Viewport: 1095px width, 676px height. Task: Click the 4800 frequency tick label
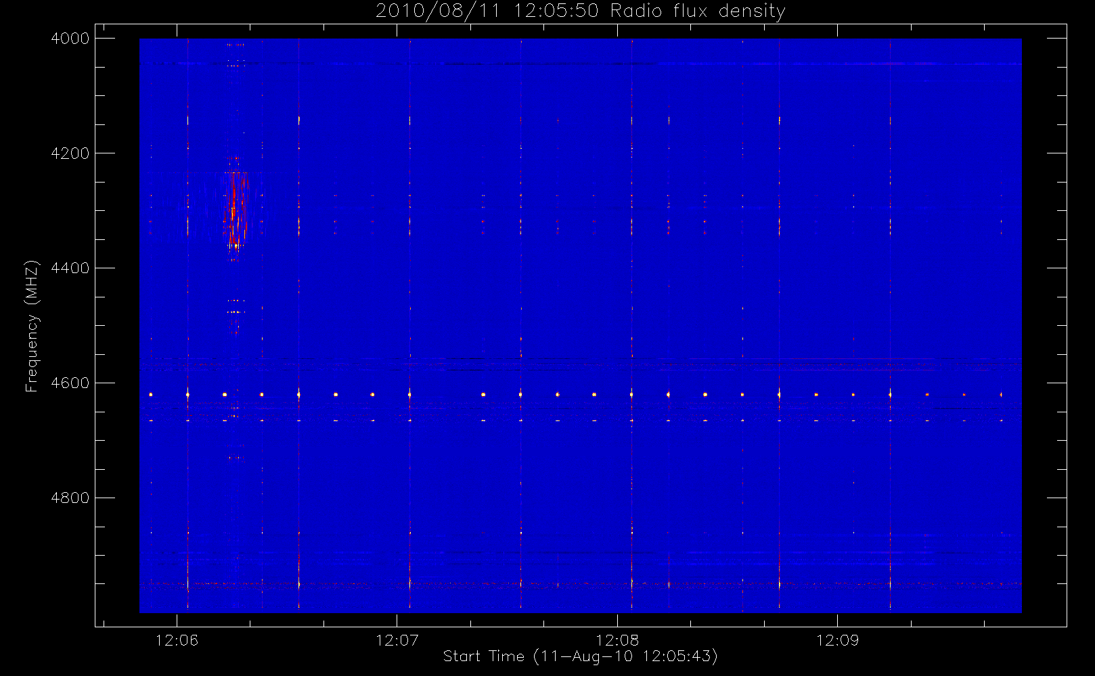(x=70, y=498)
